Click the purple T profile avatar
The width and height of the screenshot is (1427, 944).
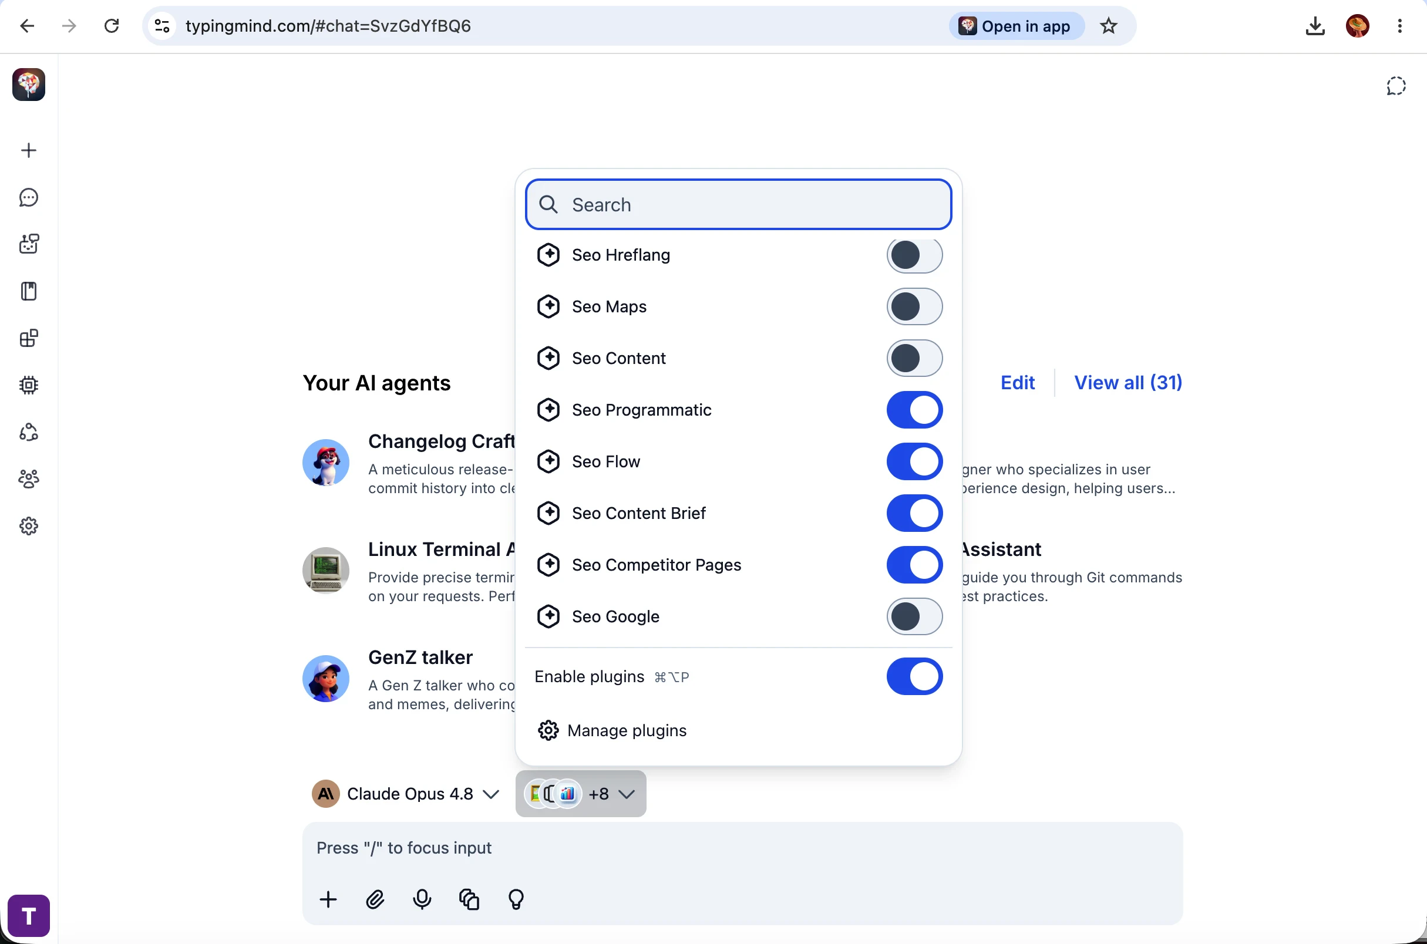click(28, 916)
